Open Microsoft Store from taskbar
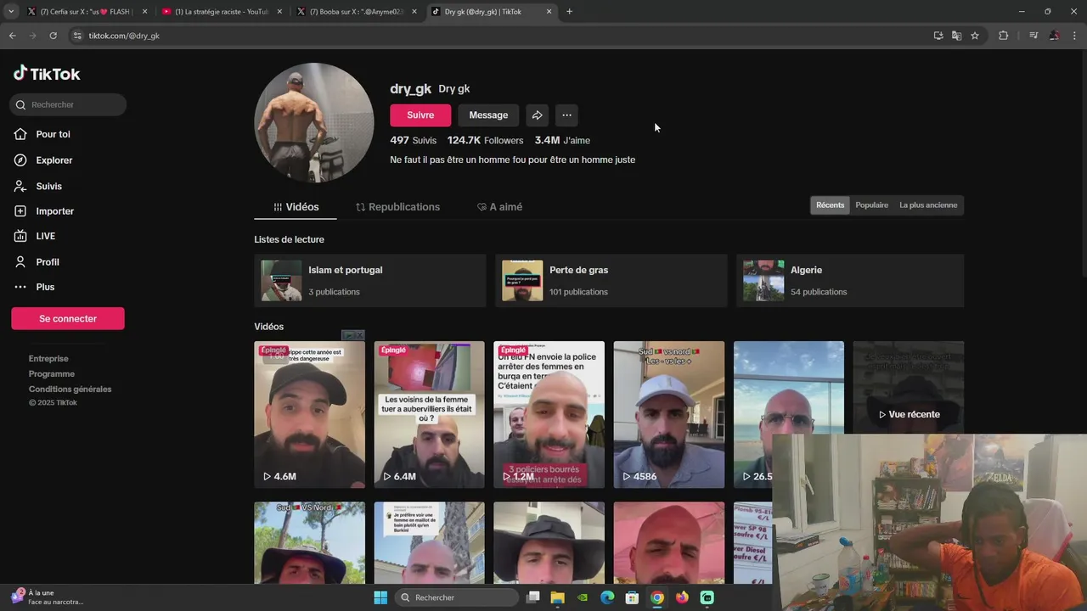Viewport: 1087px width, 611px height. point(632,597)
